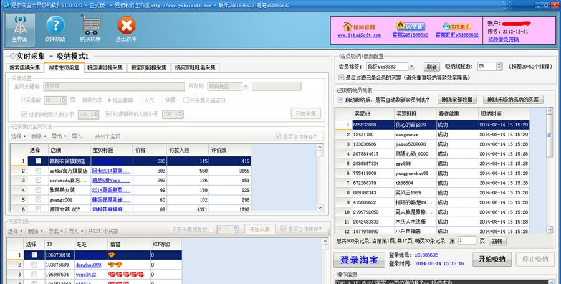Click the 主界面 antenna icon
The image size is (561, 284).
click(19, 26)
